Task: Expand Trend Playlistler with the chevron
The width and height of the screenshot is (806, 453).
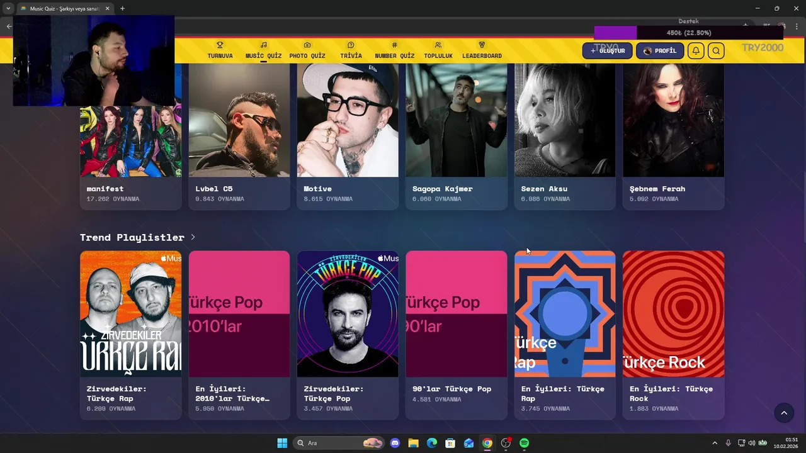Action: click(x=193, y=237)
